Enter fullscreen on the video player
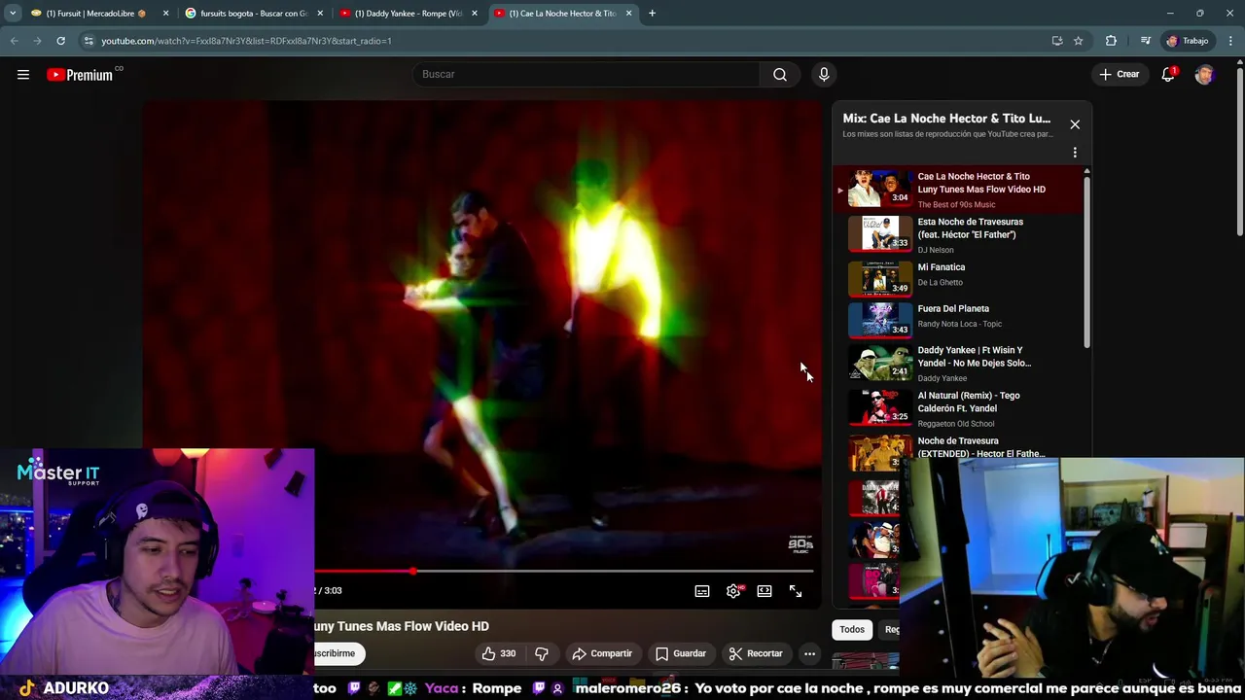The width and height of the screenshot is (1245, 700). tap(795, 590)
